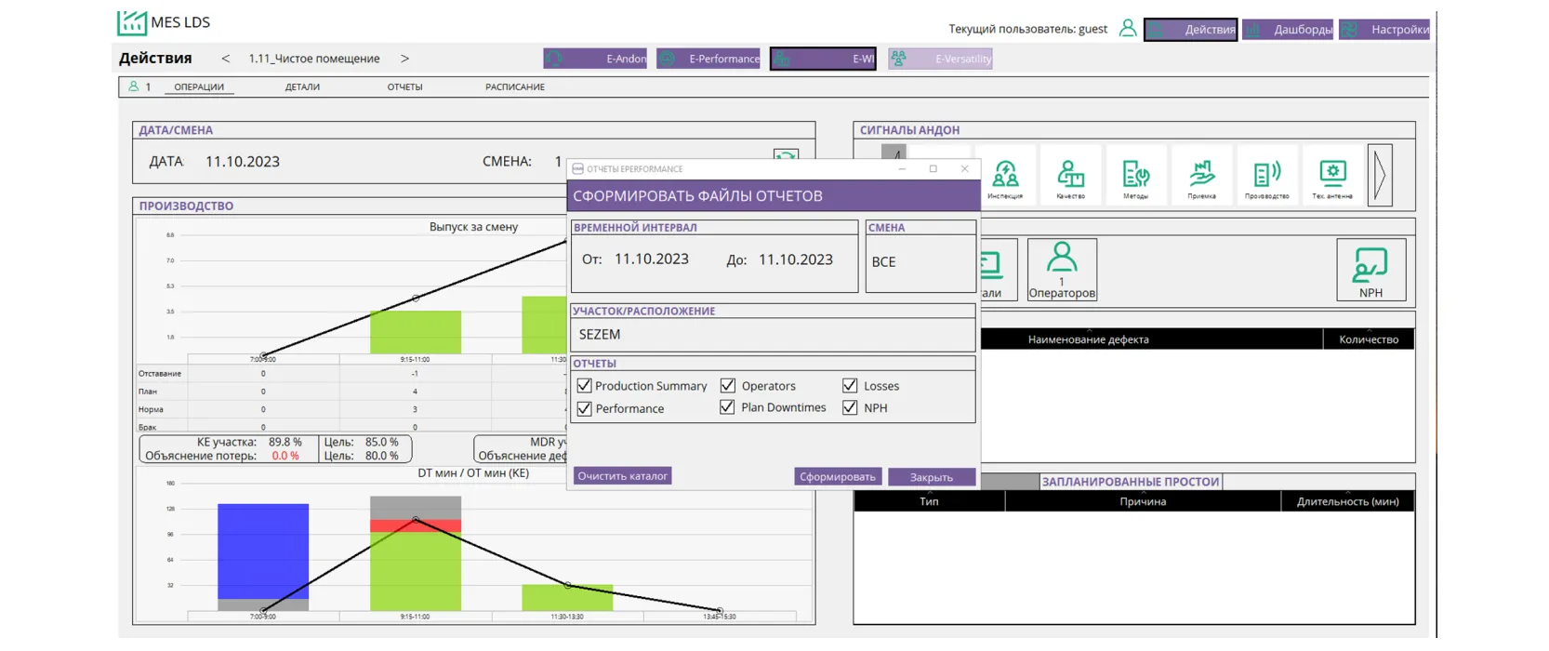This screenshot has height=651, width=1549.
Task: Click the Приемка Andon signal icon
Action: pyautogui.click(x=1201, y=175)
